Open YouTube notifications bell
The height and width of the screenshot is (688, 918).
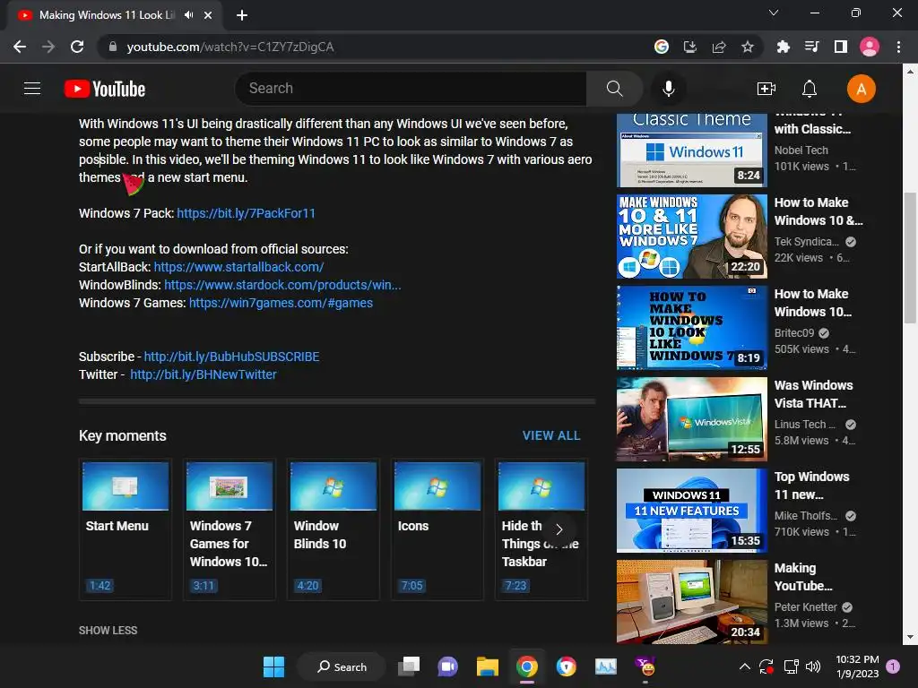810,89
